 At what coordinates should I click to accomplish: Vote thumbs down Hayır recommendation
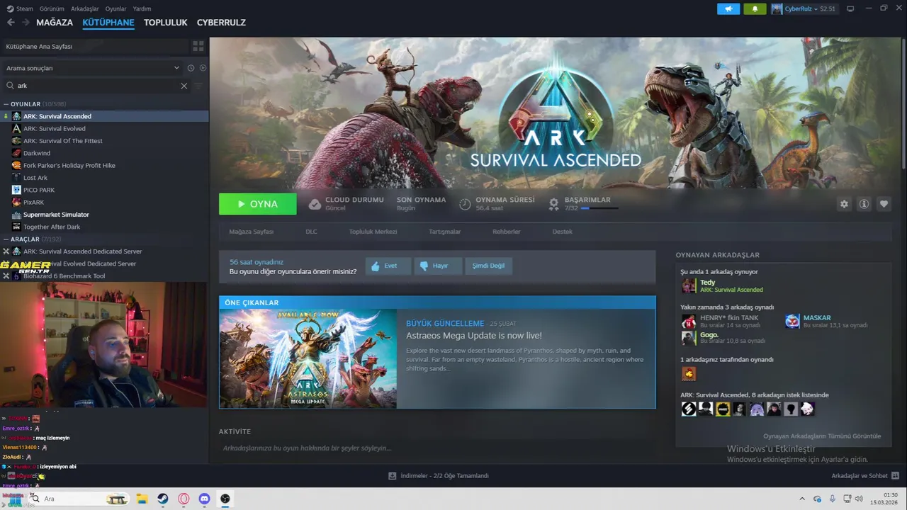click(x=438, y=266)
